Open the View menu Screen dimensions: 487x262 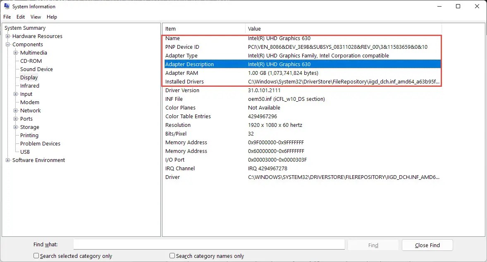pos(36,17)
